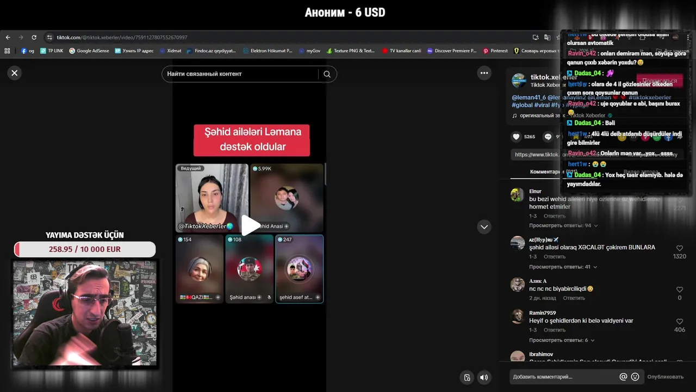Open Ramin7959's username link

click(543, 313)
